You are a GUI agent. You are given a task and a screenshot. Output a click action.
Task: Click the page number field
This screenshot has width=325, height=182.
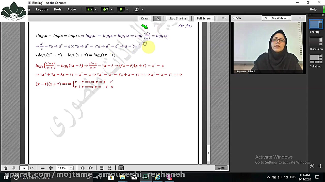pyautogui.click(x=24, y=168)
